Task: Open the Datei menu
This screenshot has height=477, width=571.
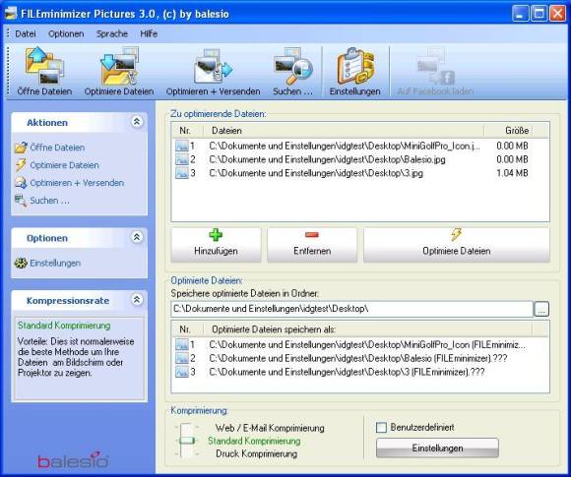Action: coord(26,33)
